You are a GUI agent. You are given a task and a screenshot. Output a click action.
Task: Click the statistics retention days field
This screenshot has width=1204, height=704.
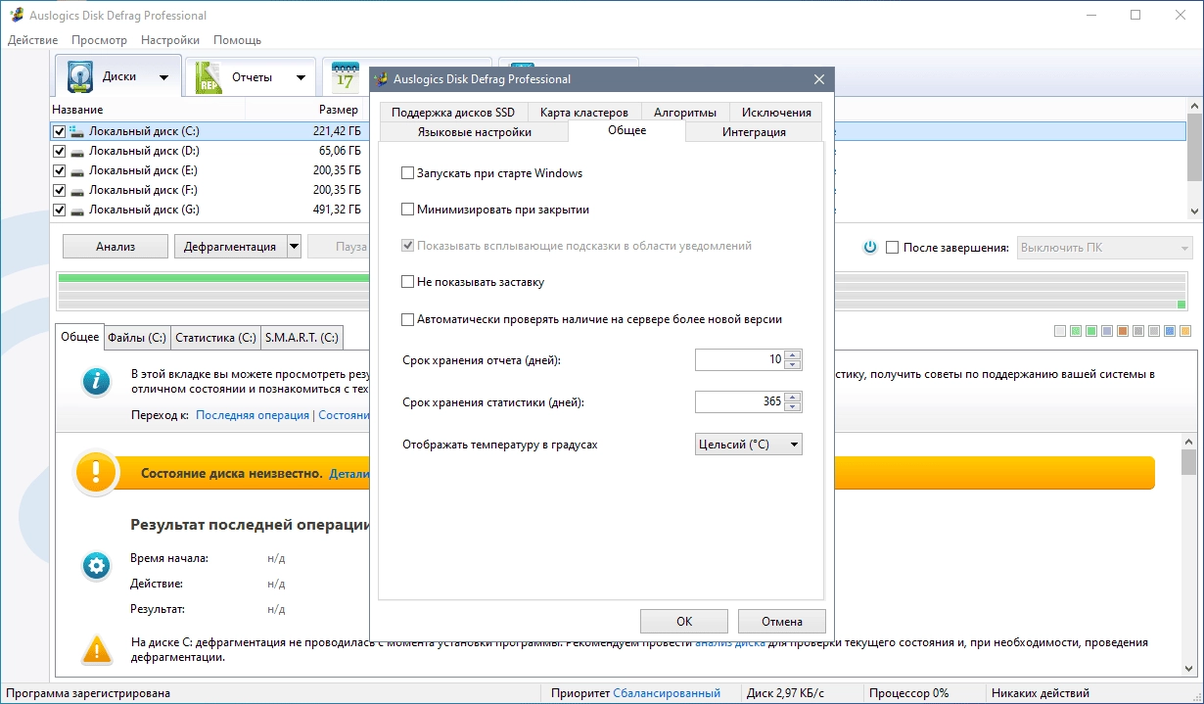coord(740,401)
